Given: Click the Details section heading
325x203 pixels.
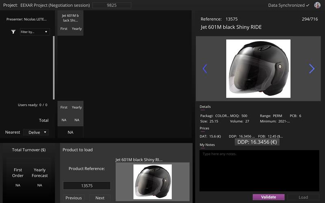Looking at the screenshot, I should click(205, 107).
